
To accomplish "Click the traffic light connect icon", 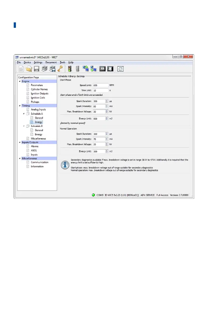I will (x=70, y=69).
